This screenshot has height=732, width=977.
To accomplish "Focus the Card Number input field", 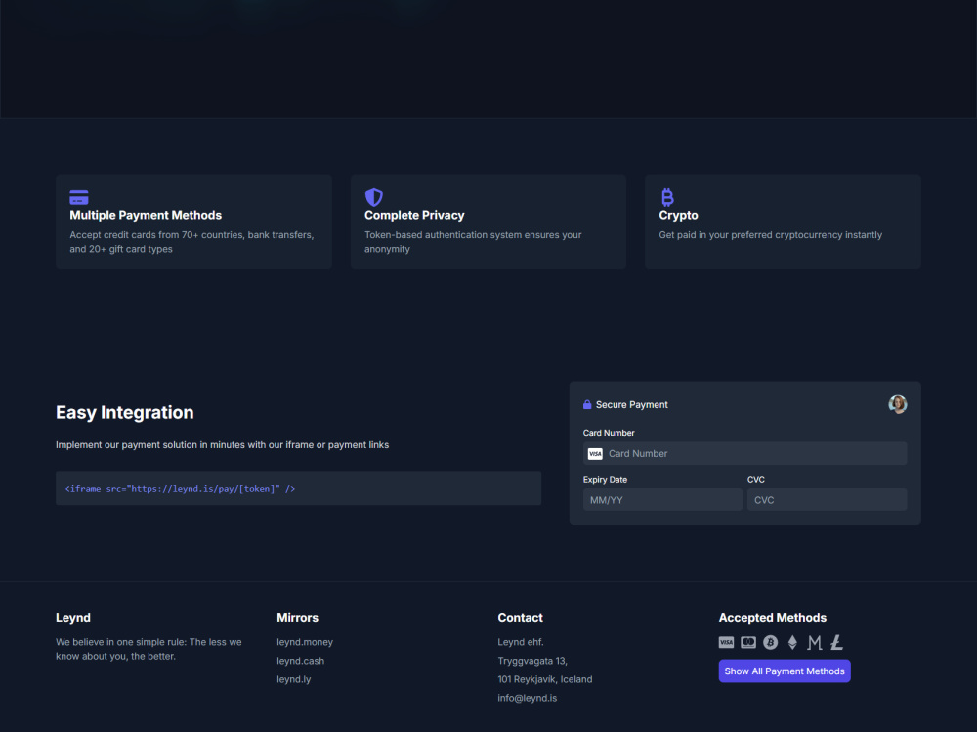I will pyautogui.click(x=744, y=453).
